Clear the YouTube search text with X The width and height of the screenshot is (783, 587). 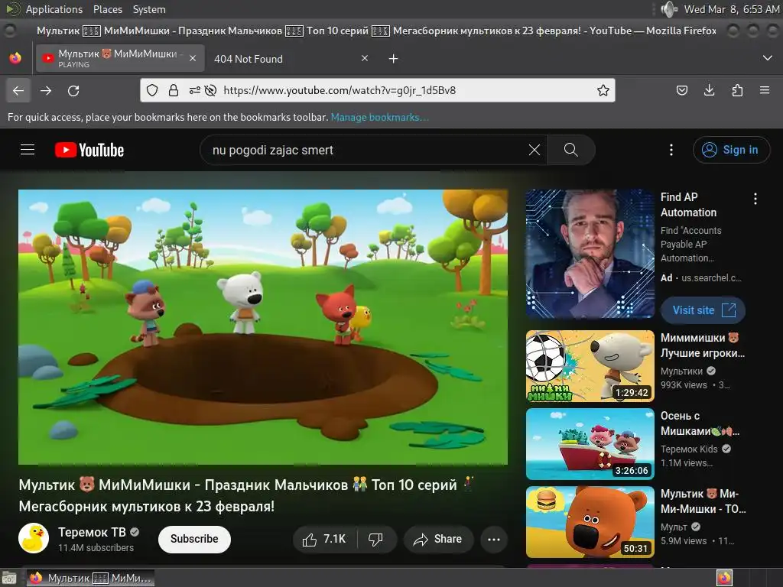[534, 150]
